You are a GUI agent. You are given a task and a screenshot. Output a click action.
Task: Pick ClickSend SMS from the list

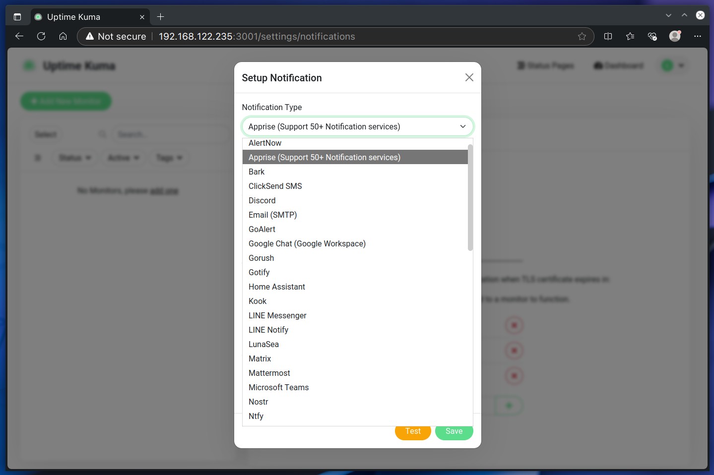coord(355,186)
